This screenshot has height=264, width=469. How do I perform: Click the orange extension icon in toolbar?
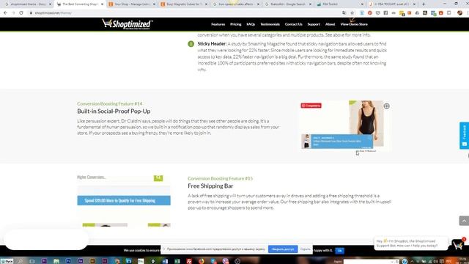pyautogui.click(x=409, y=13)
